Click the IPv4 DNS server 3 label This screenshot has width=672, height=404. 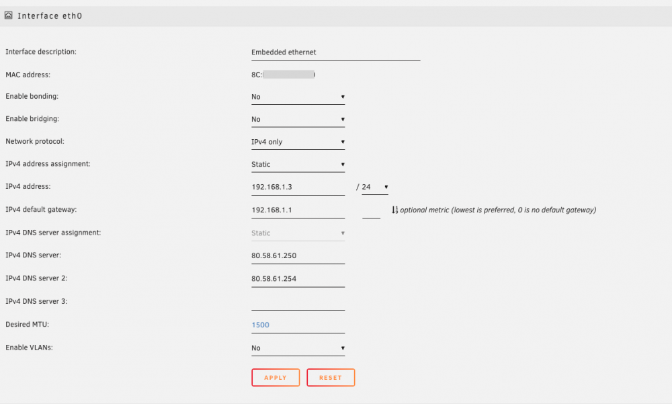[x=36, y=302]
